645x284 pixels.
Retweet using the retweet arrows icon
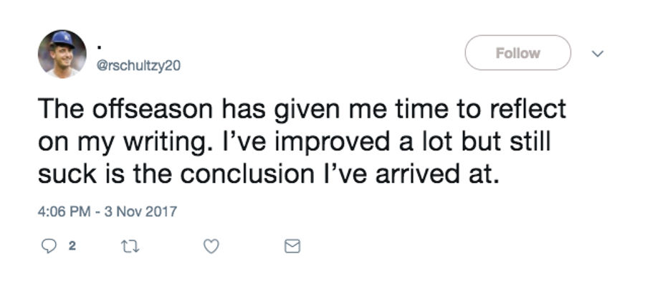coord(130,247)
